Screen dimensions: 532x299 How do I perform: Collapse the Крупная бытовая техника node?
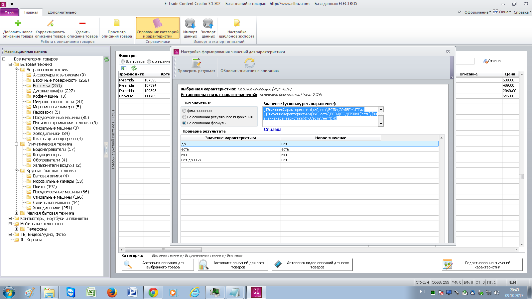tap(16, 171)
